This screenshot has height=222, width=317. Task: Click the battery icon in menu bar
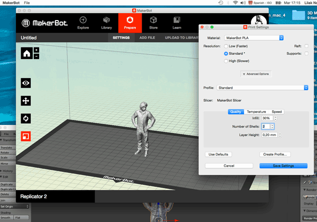pos(278,3)
